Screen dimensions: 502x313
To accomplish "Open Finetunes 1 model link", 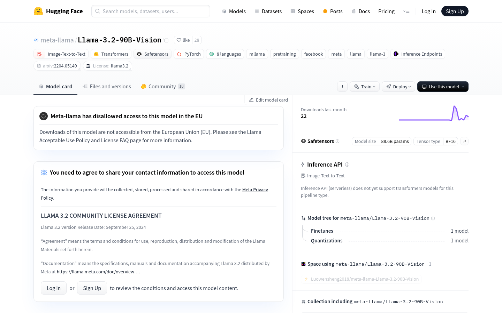I will point(459,231).
